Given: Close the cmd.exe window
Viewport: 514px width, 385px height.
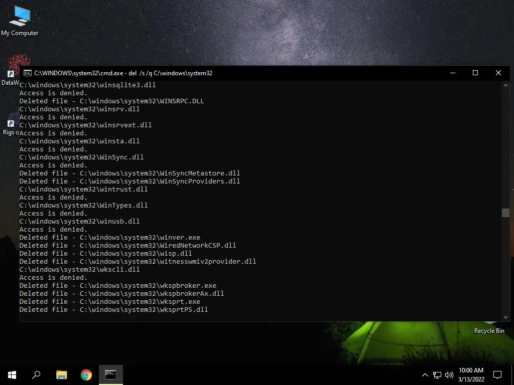Looking at the screenshot, I should 498,73.
